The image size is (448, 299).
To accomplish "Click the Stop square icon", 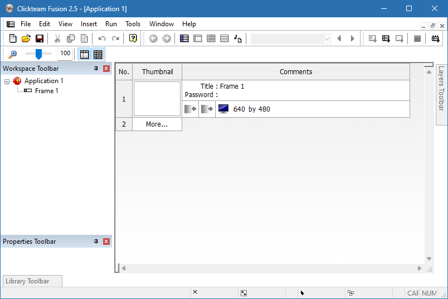I will click(417, 38).
